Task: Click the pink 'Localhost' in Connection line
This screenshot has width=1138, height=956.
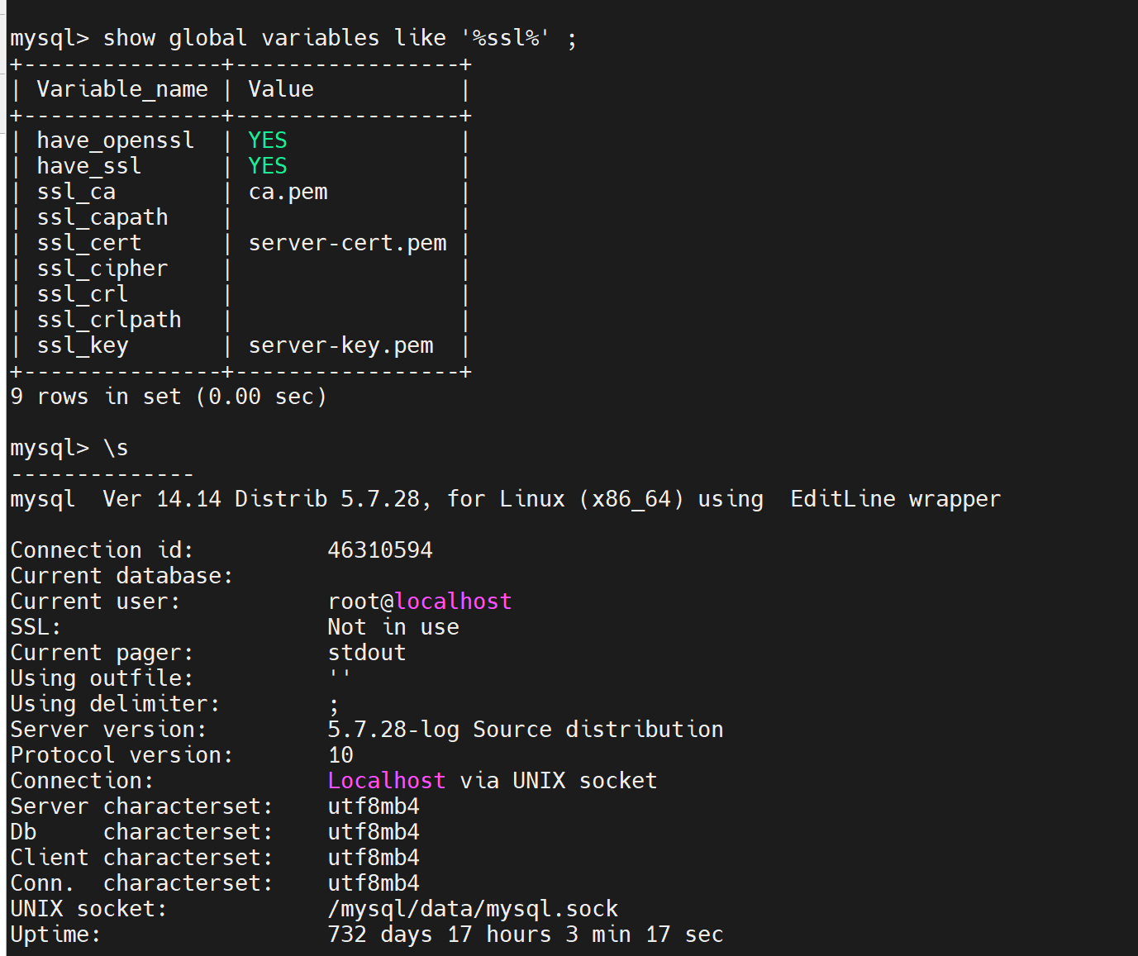Action: [386, 781]
